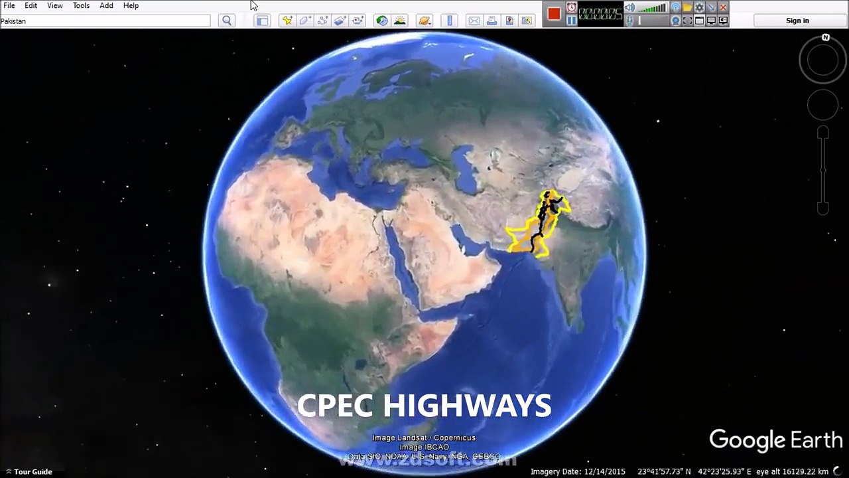The height and width of the screenshot is (478, 849).
Task: Click the Save Image icon
Action: [509, 21]
